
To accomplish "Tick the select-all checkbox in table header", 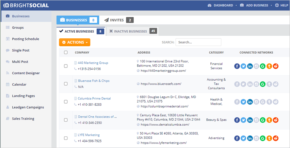I will tap(66, 53).
